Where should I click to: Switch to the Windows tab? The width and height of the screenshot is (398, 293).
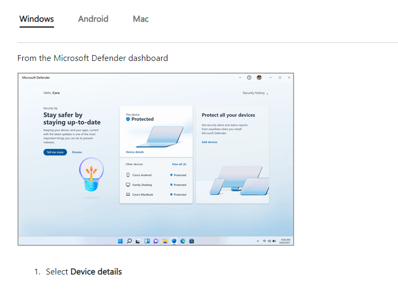[x=37, y=19]
